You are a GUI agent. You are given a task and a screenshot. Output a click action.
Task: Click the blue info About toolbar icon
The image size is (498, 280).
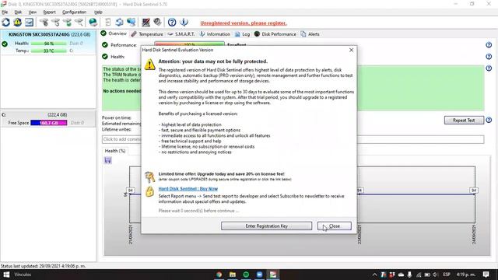pos(184,23)
